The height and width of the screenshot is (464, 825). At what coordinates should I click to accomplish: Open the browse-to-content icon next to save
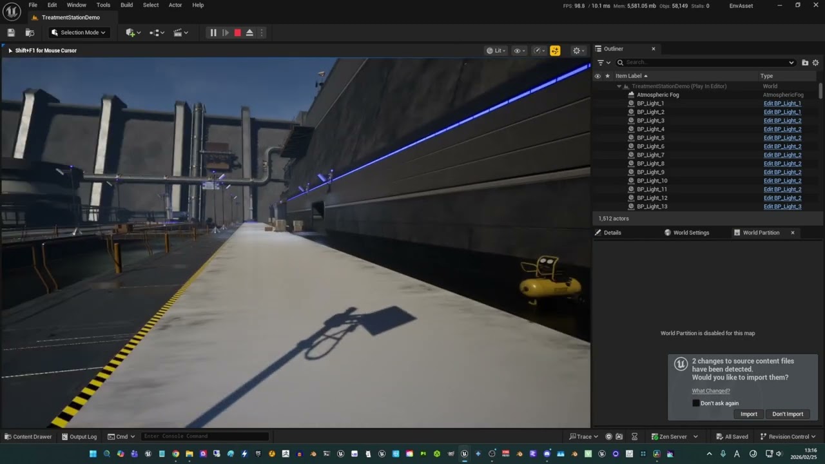(30, 32)
